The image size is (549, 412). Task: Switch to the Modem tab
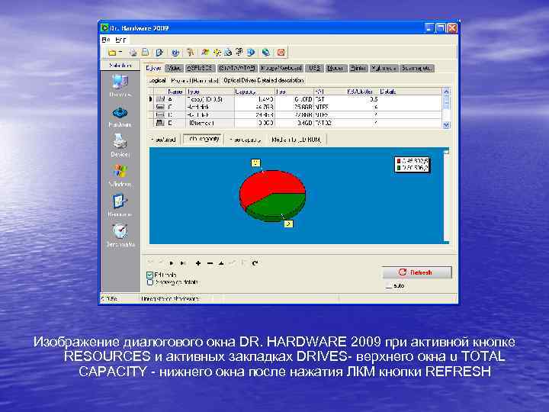(x=335, y=68)
